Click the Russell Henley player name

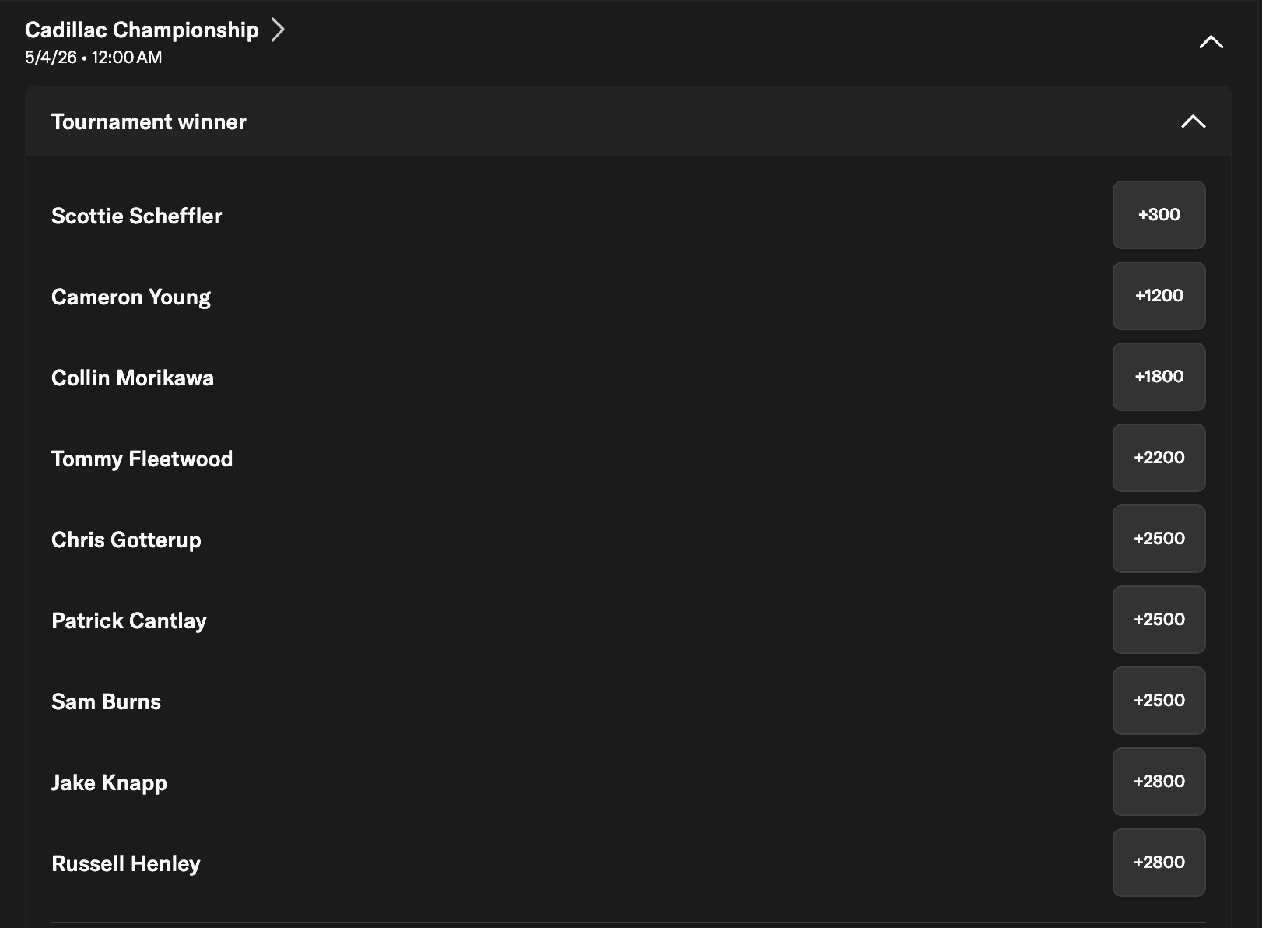coord(126,863)
